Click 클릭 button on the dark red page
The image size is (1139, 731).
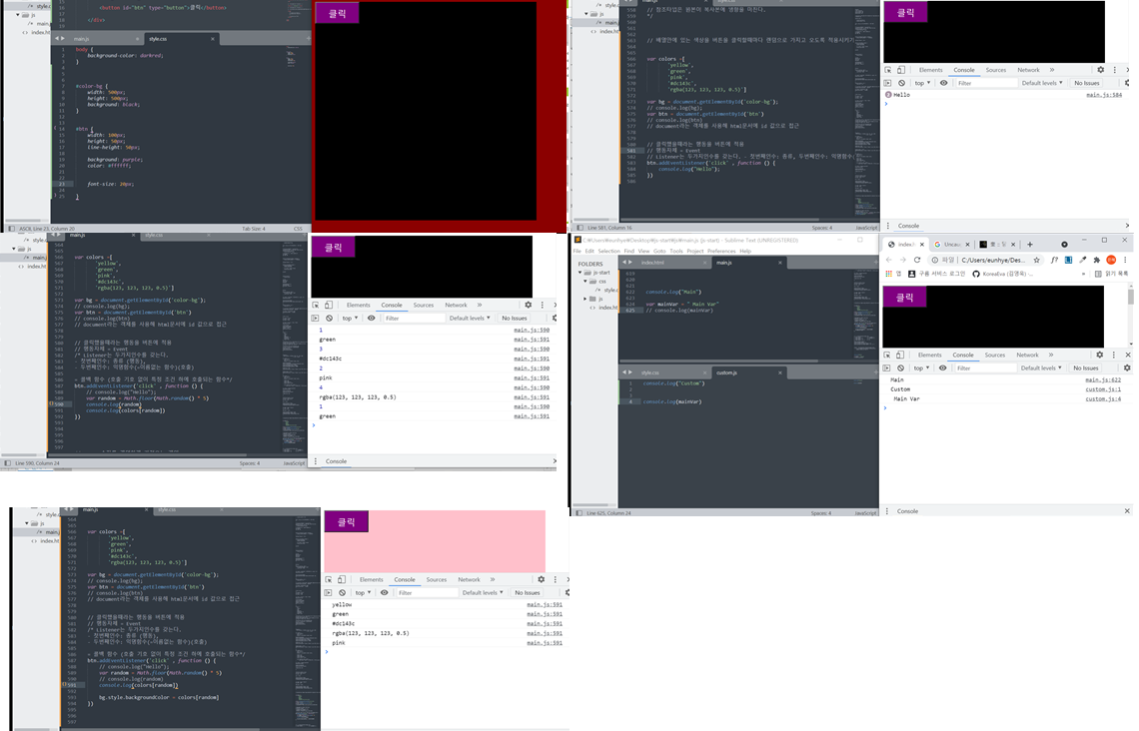click(x=337, y=13)
